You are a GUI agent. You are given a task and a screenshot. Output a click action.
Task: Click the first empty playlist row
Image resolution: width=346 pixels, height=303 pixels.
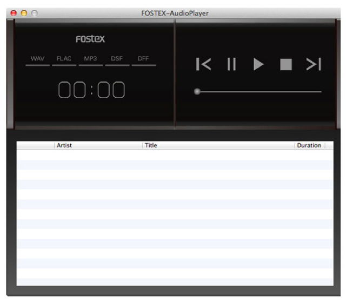175,155
